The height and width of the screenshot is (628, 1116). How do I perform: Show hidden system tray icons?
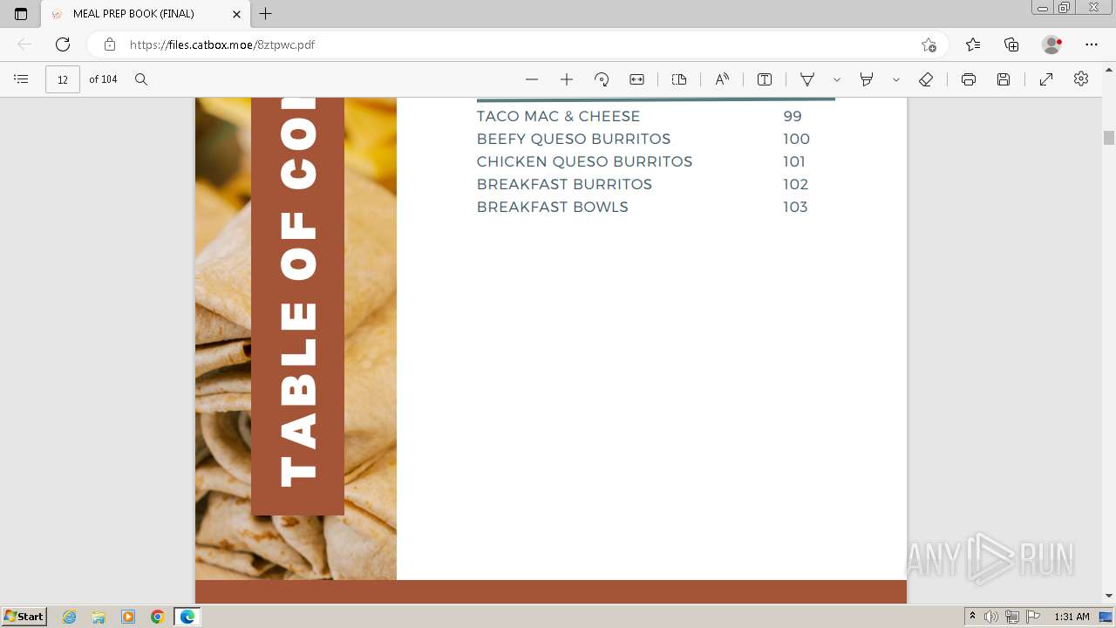pos(973,617)
